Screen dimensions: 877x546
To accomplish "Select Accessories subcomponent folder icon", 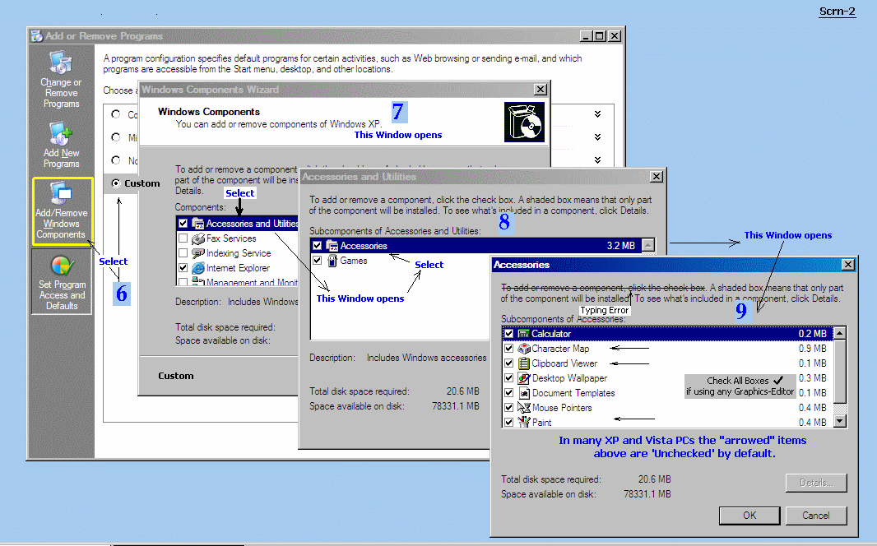I will (x=332, y=246).
